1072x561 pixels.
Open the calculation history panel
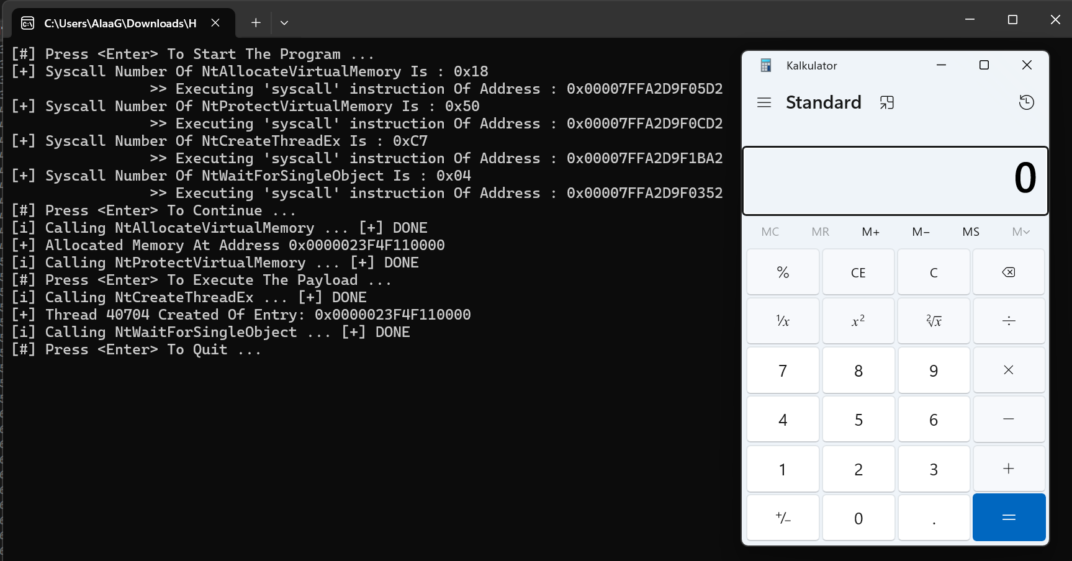1026,102
